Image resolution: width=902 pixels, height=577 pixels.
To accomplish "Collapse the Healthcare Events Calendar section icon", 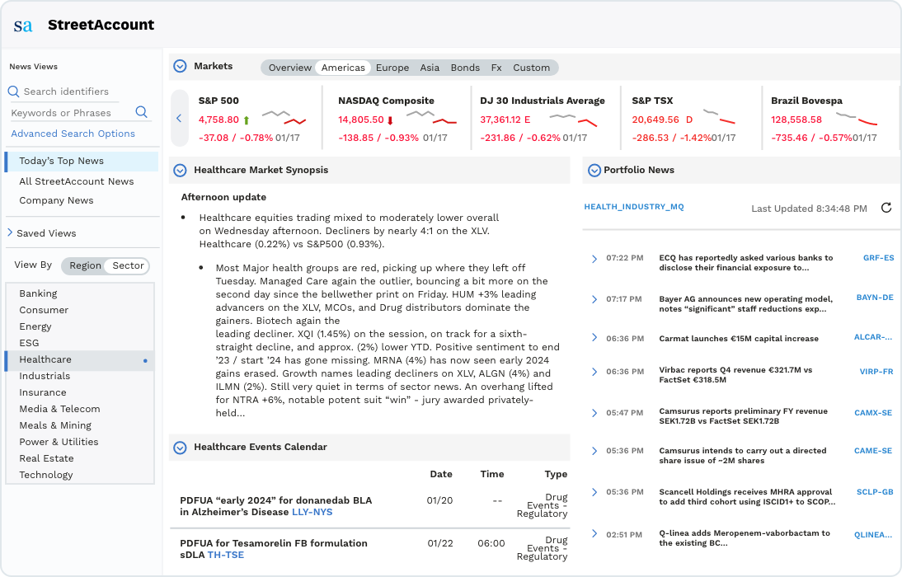I will click(180, 448).
